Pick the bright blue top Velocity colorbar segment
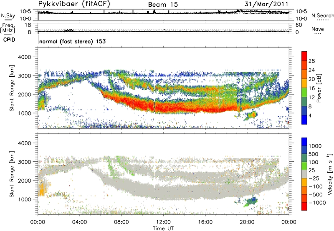 (304, 142)
